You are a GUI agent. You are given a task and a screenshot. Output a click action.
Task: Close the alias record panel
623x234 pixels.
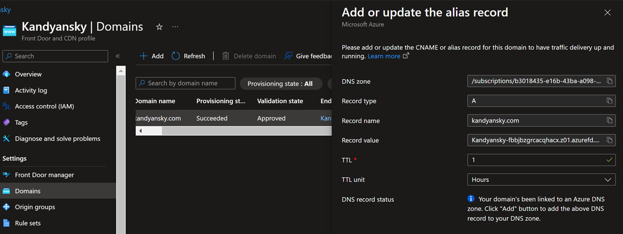click(x=608, y=12)
